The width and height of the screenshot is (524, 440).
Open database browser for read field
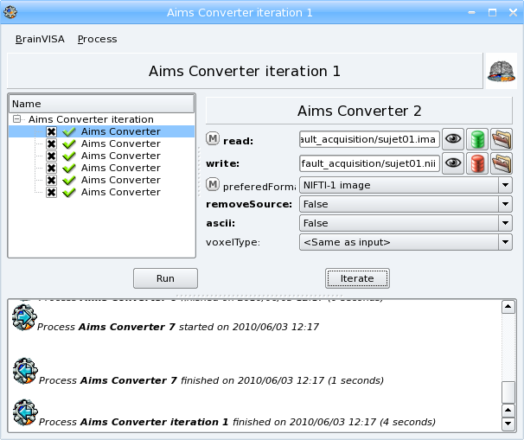[477, 138]
